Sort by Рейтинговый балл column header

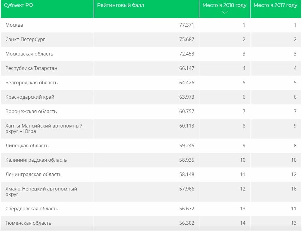tap(121, 5)
